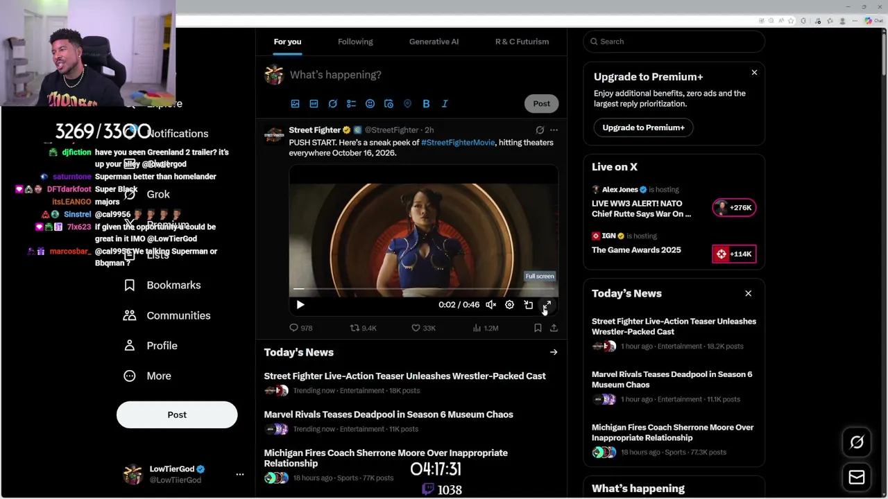Repost the Street Fighter post

coord(363,328)
